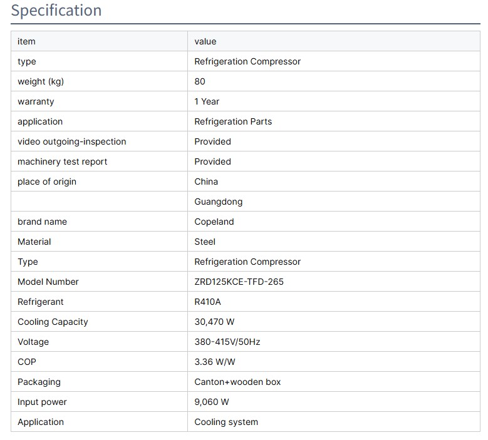This screenshot has height=440, width=488.
Task: Click the 'Cooling system' value cell
Action: (226, 422)
